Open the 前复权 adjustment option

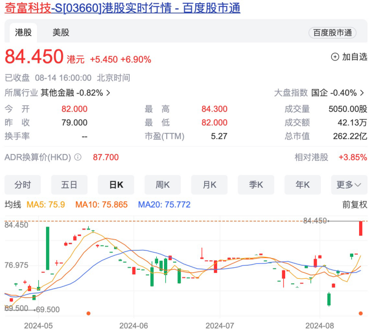tap(355, 205)
